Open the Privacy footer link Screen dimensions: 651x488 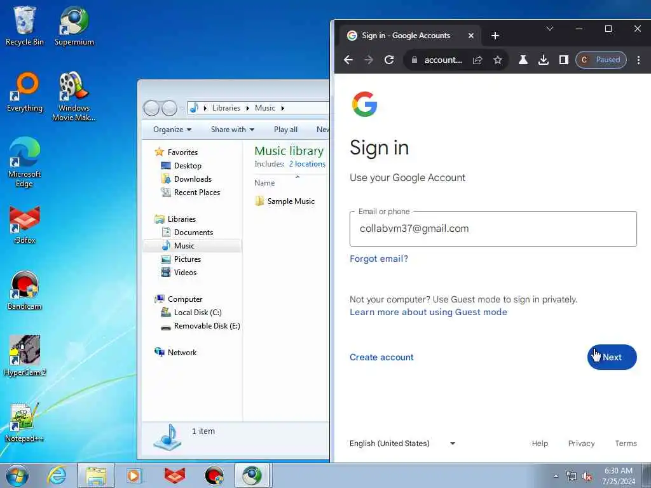point(581,443)
